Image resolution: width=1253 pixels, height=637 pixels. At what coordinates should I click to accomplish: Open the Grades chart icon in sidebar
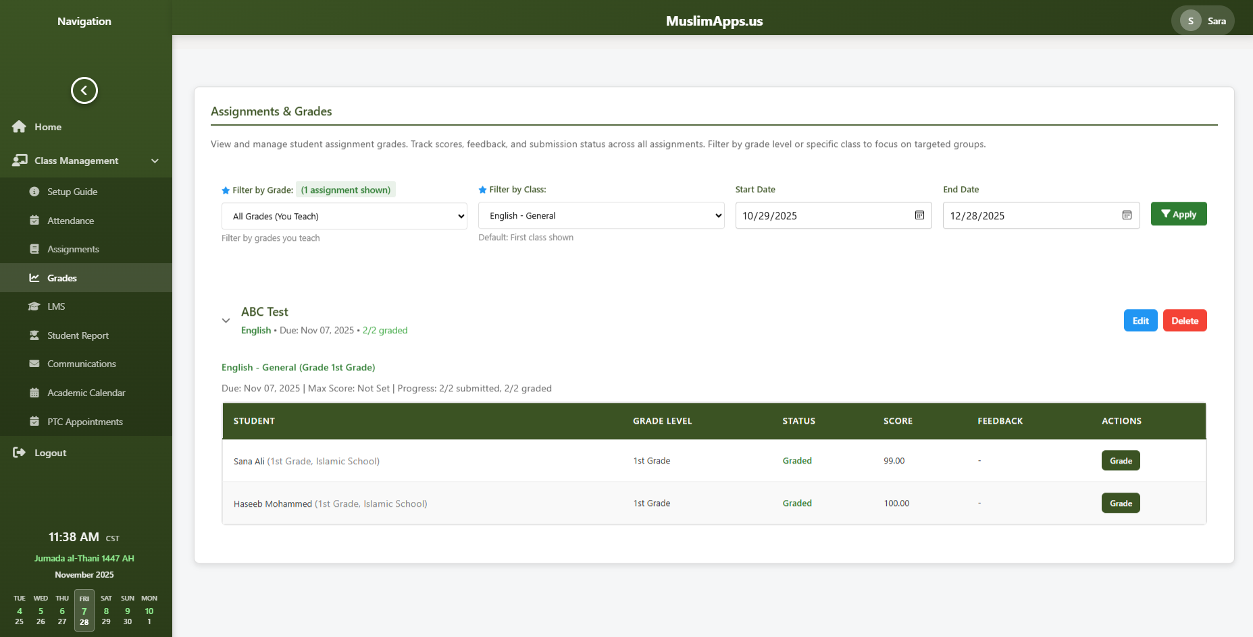pyautogui.click(x=34, y=277)
